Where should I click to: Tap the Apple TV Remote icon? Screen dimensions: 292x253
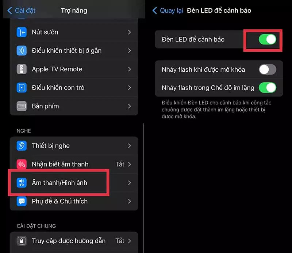click(22, 69)
